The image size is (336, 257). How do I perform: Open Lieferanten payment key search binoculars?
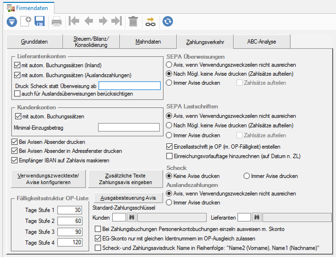click(x=257, y=217)
